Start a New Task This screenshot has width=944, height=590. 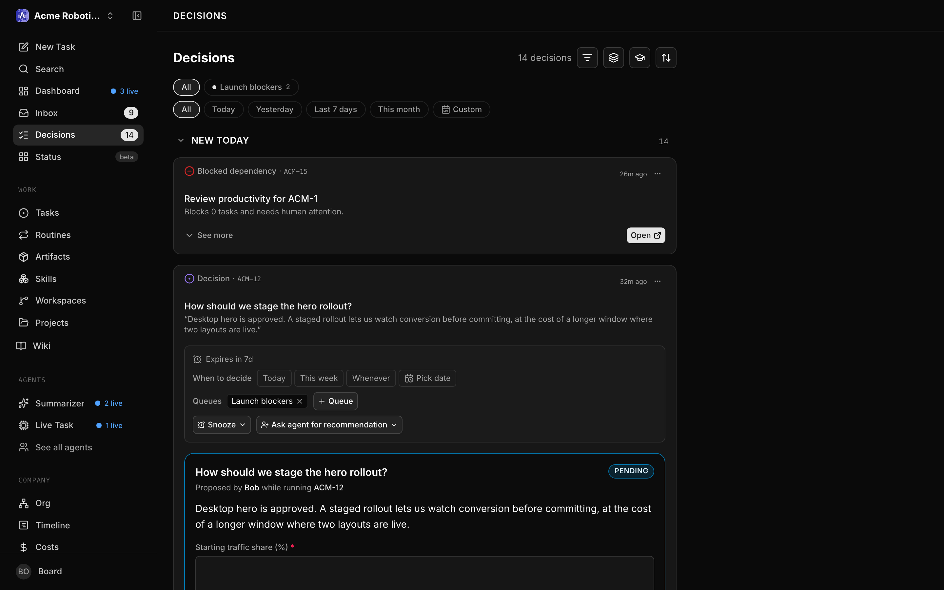click(78, 47)
